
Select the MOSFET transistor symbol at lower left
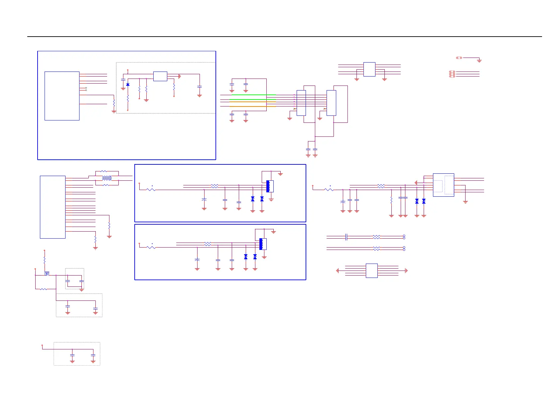[47, 274]
